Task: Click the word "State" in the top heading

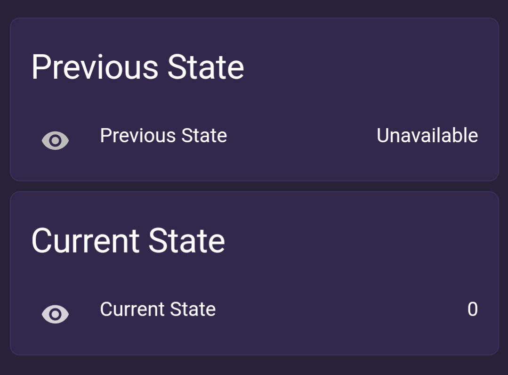Action: 206,67
